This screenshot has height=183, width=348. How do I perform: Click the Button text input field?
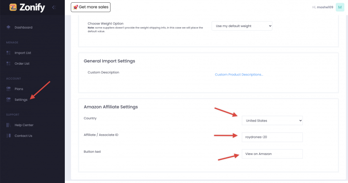pyautogui.click(x=272, y=154)
